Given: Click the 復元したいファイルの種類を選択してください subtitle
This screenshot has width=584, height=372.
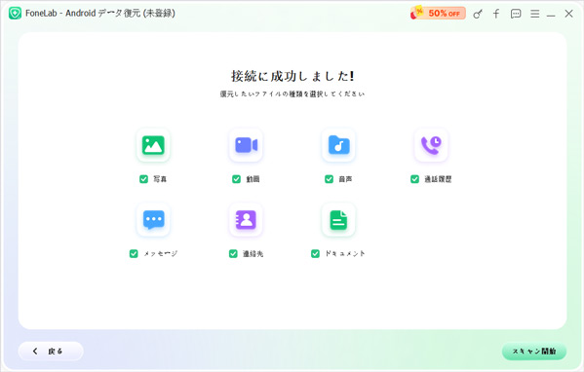Looking at the screenshot, I should coord(292,94).
